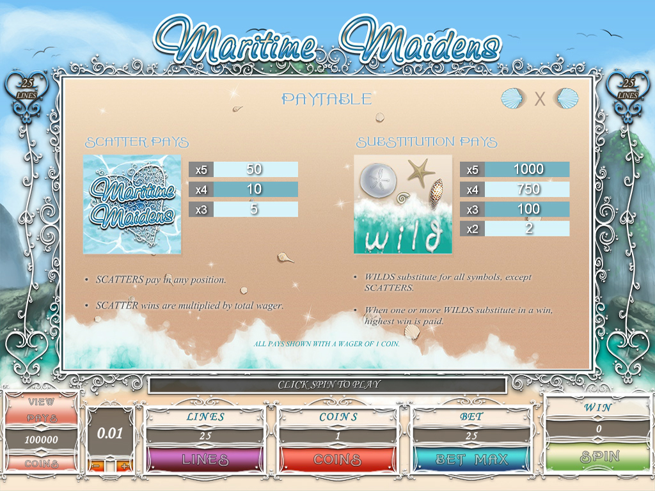
Task: Click the 'Click Spin to Play' message bar
Action: pos(328,385)
